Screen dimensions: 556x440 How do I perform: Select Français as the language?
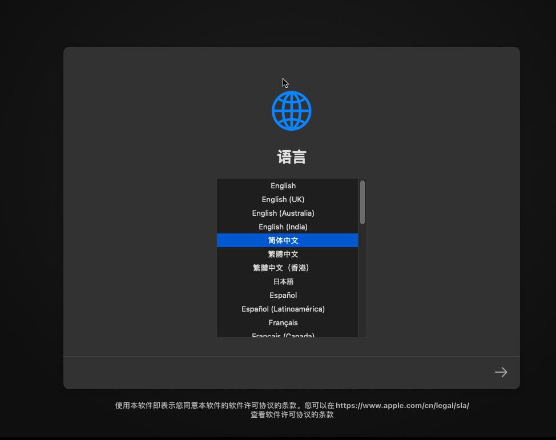point(283,322)
